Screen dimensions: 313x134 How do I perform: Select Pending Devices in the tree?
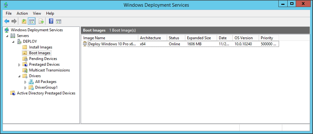[43, 59]
